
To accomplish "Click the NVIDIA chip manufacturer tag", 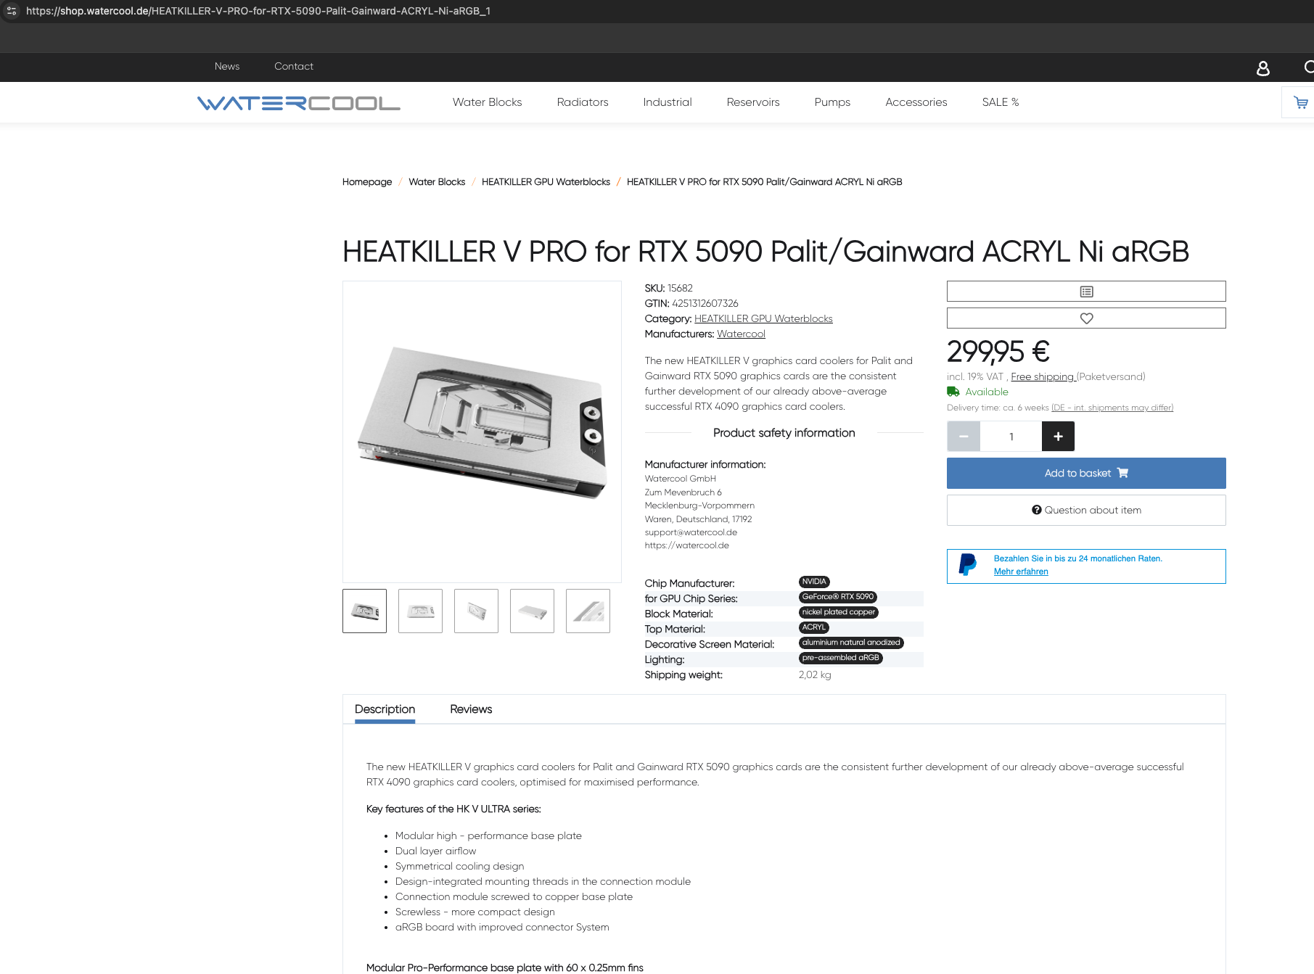I will (814, 582).
